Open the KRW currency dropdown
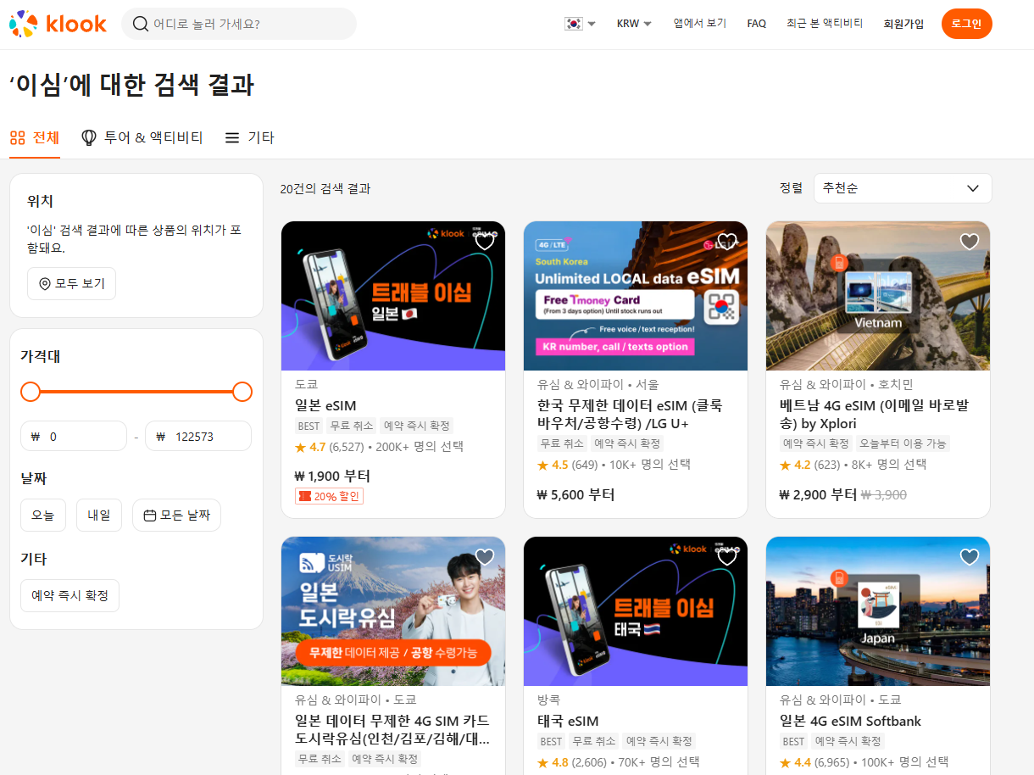The image size is (1034, 775). coord(634,24)
